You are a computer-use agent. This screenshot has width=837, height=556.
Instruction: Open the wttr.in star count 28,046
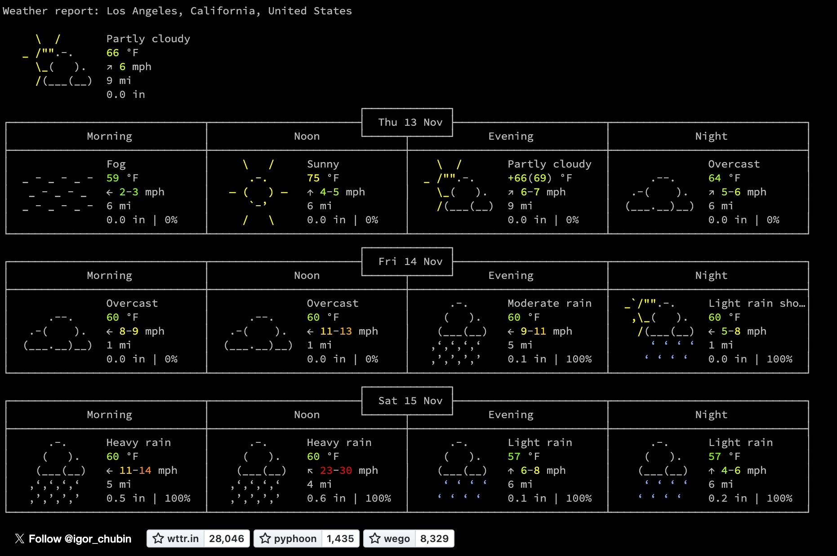(227, 538)
